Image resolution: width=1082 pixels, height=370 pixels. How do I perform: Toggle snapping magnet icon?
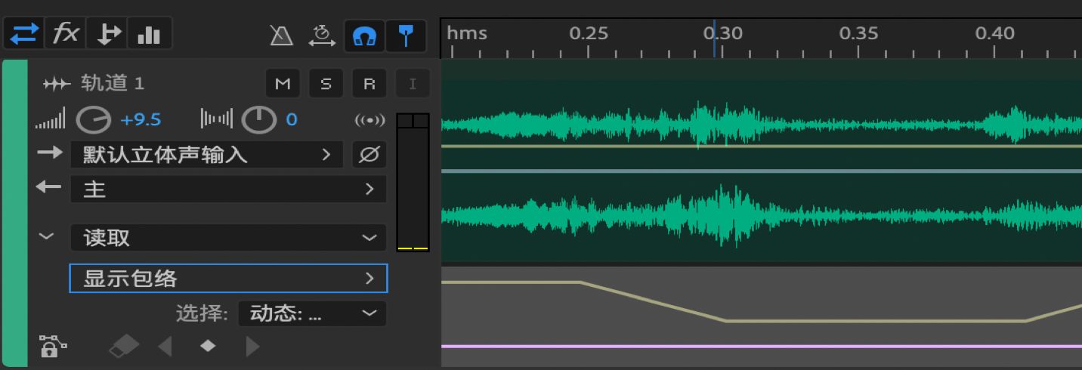[364, 35]
